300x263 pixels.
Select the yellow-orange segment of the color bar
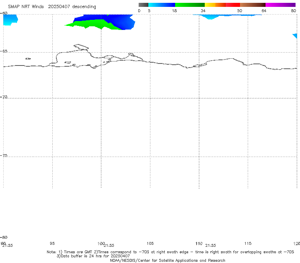[215, 5]
